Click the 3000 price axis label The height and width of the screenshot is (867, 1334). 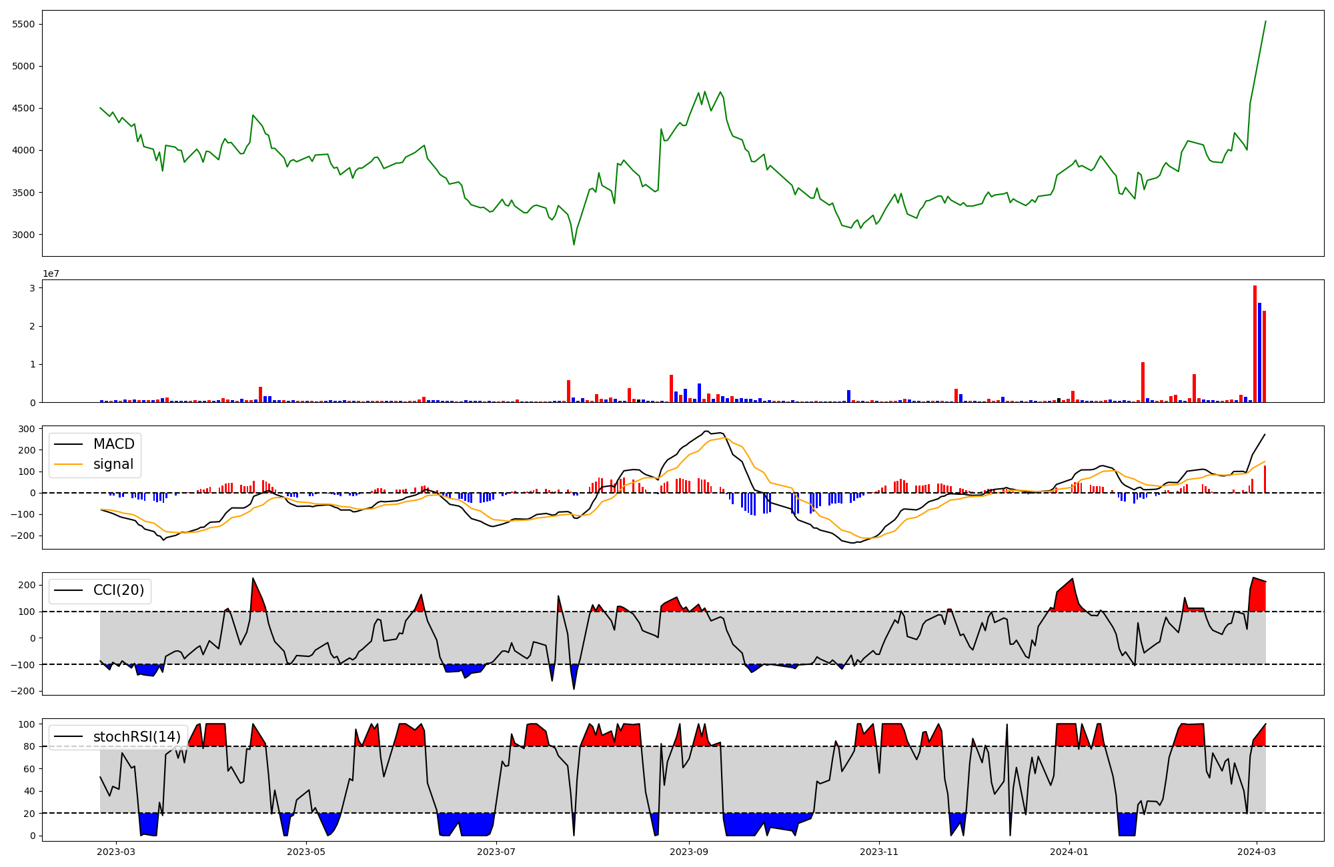tap(23, 235)
